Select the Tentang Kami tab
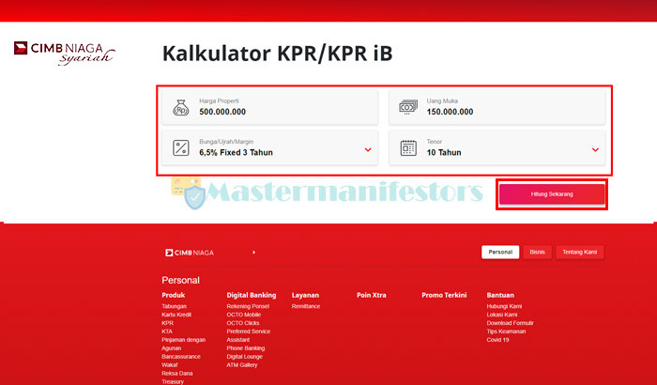The height and width of the screenshot is (385, 657). 580,252
